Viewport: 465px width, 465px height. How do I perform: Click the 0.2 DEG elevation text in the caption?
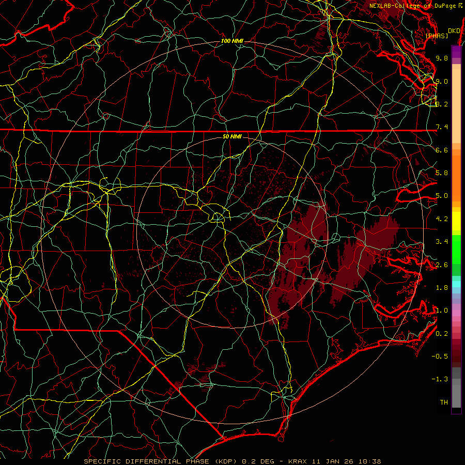tap(258, 461)
